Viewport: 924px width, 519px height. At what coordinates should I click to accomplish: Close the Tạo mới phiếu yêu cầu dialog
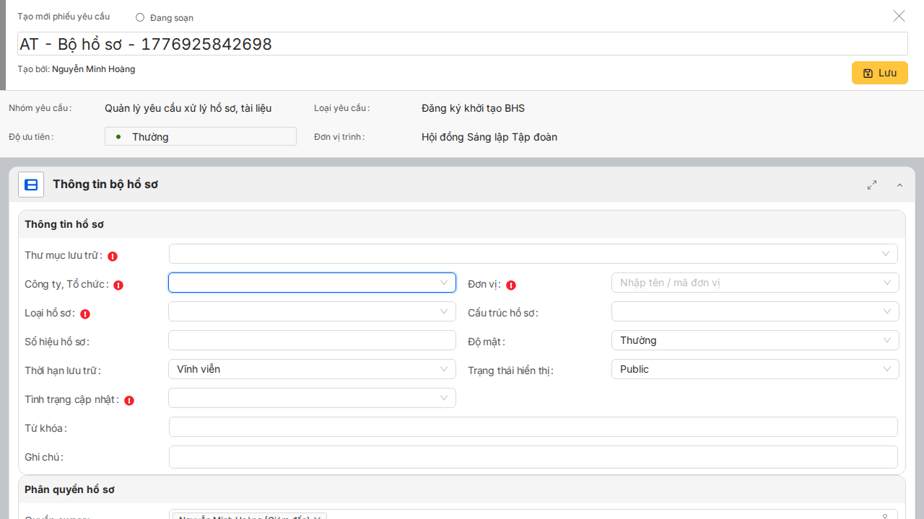(x=899, y=16)
